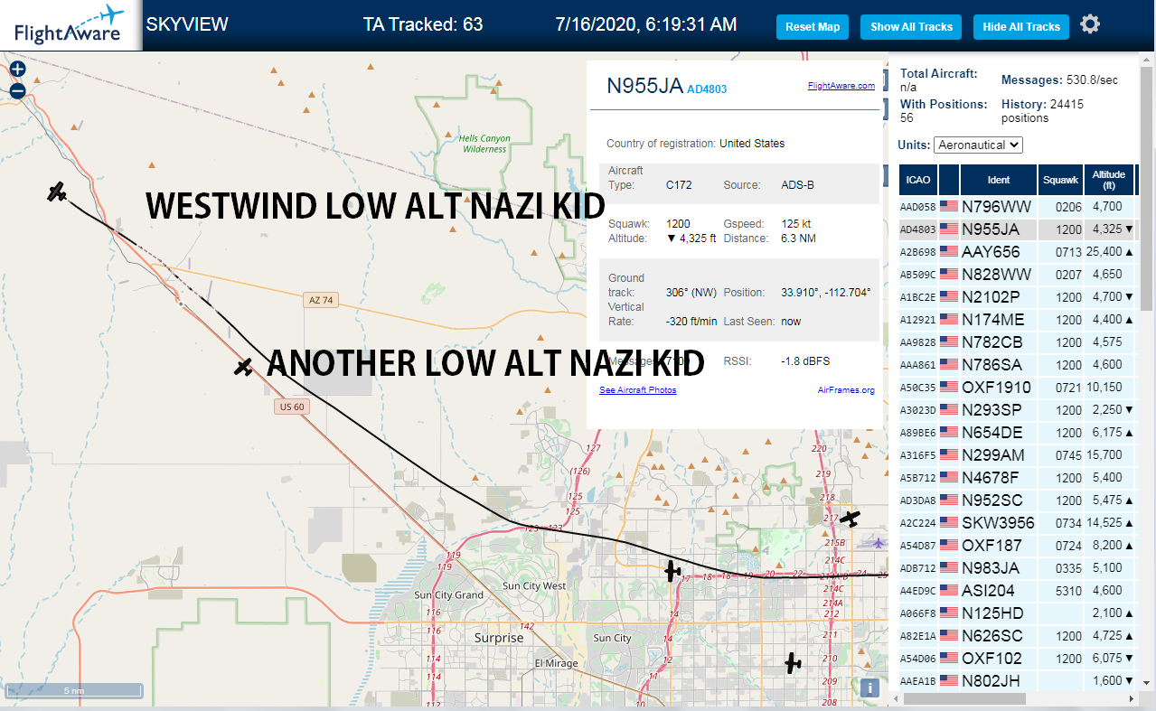Image resolution: width=1156 pixels, height=711 pixels.
Task: Select the N952SC row
Action: (1017, 501)
